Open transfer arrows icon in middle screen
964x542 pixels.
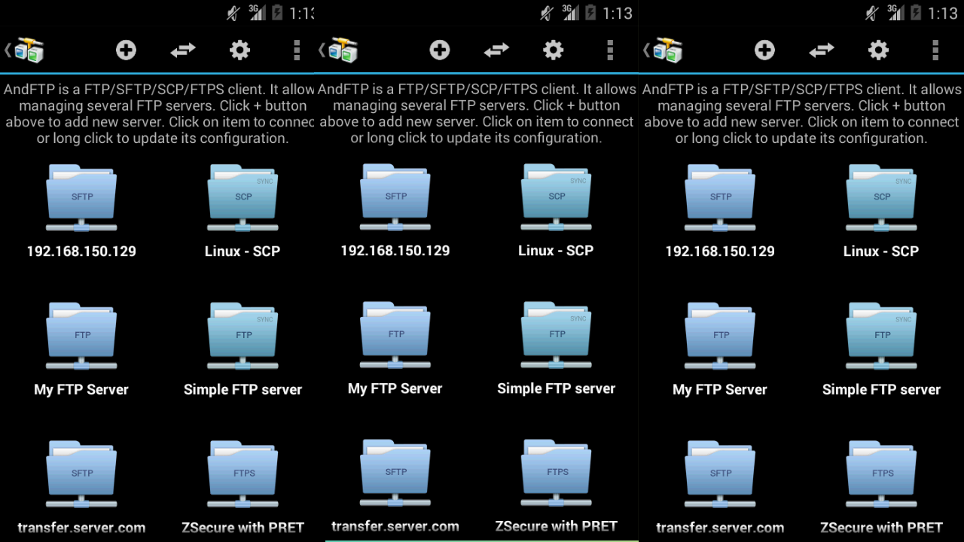pyautogui.click(x=496, y=50)
